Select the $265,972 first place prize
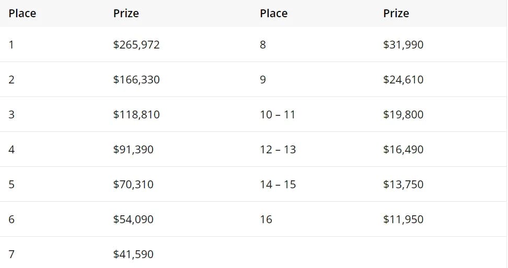The height and width of the screenshot is (268, 508). coord(136,45)
